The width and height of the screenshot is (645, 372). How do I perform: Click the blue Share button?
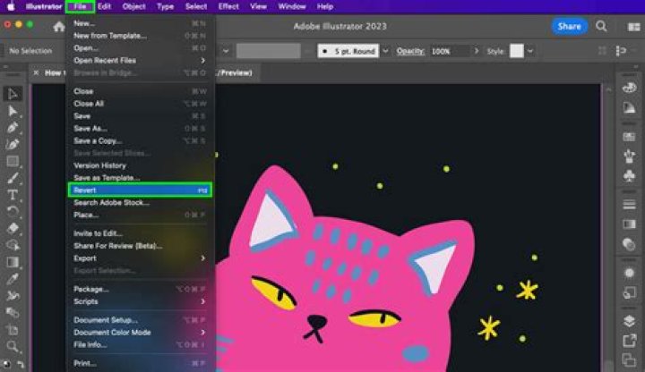(569, 26)
